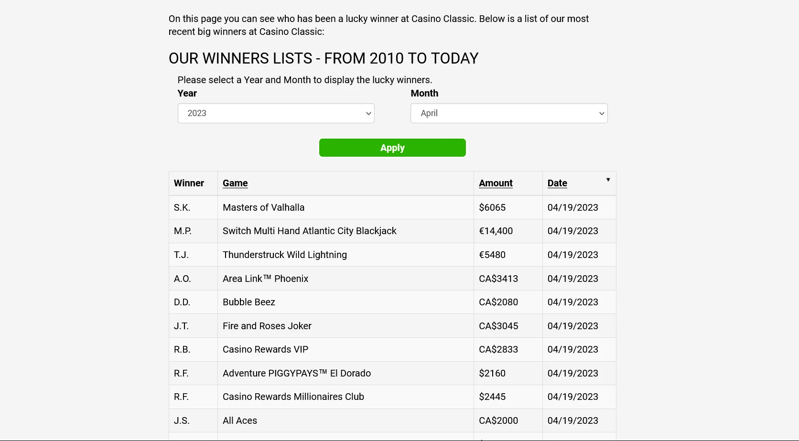Select the Bubble Beez game cell
799x441 pixels.
pyautogui.click(x=346, y=302)
